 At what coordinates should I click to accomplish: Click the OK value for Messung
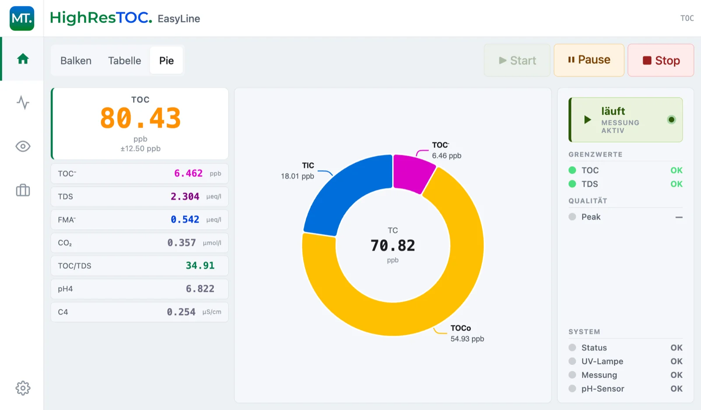[676, 375]
